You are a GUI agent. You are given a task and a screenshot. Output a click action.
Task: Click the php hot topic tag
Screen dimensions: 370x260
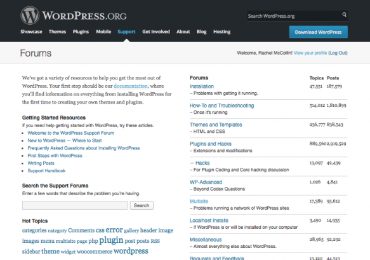tap(93, 241)
